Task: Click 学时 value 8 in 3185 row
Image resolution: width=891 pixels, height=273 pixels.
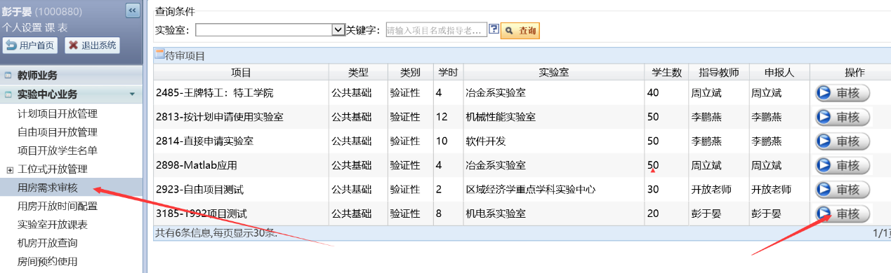Action: click(x=439, y=213)
